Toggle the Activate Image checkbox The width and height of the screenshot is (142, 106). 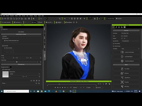point(3,69)
